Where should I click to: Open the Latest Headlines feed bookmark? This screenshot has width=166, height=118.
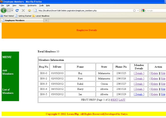coord(41,16)
